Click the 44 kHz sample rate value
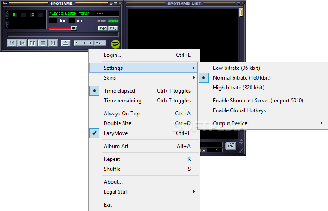Image resolution: width=328 pixels, height=211 pixels. point(72,21)
